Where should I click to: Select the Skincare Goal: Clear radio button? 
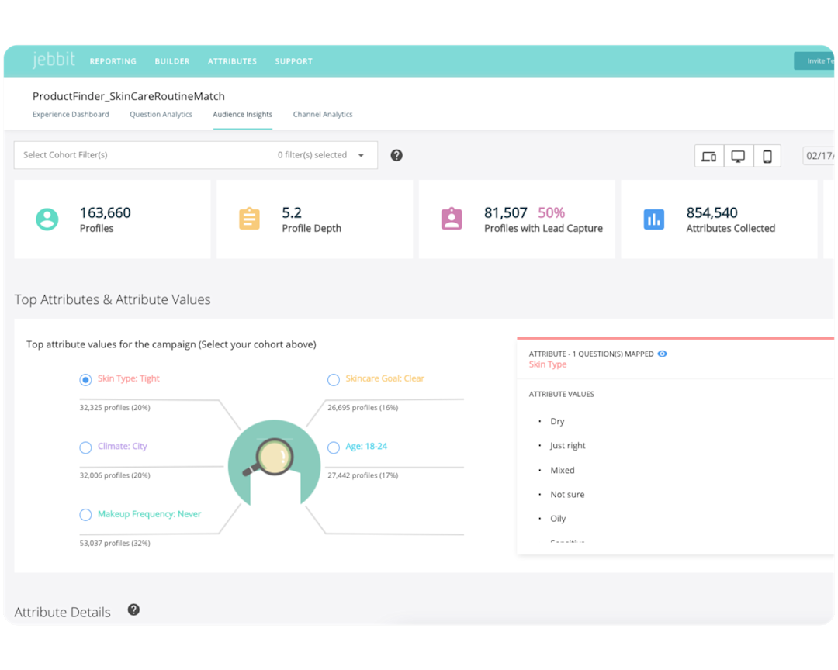[334, 380]
